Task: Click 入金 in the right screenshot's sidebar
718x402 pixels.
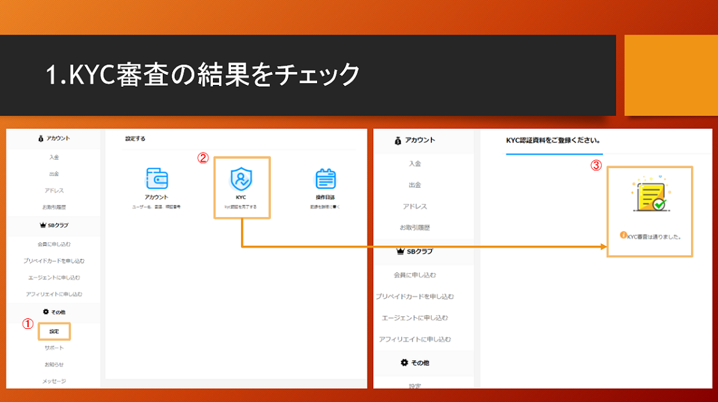Action: (415, 164)
